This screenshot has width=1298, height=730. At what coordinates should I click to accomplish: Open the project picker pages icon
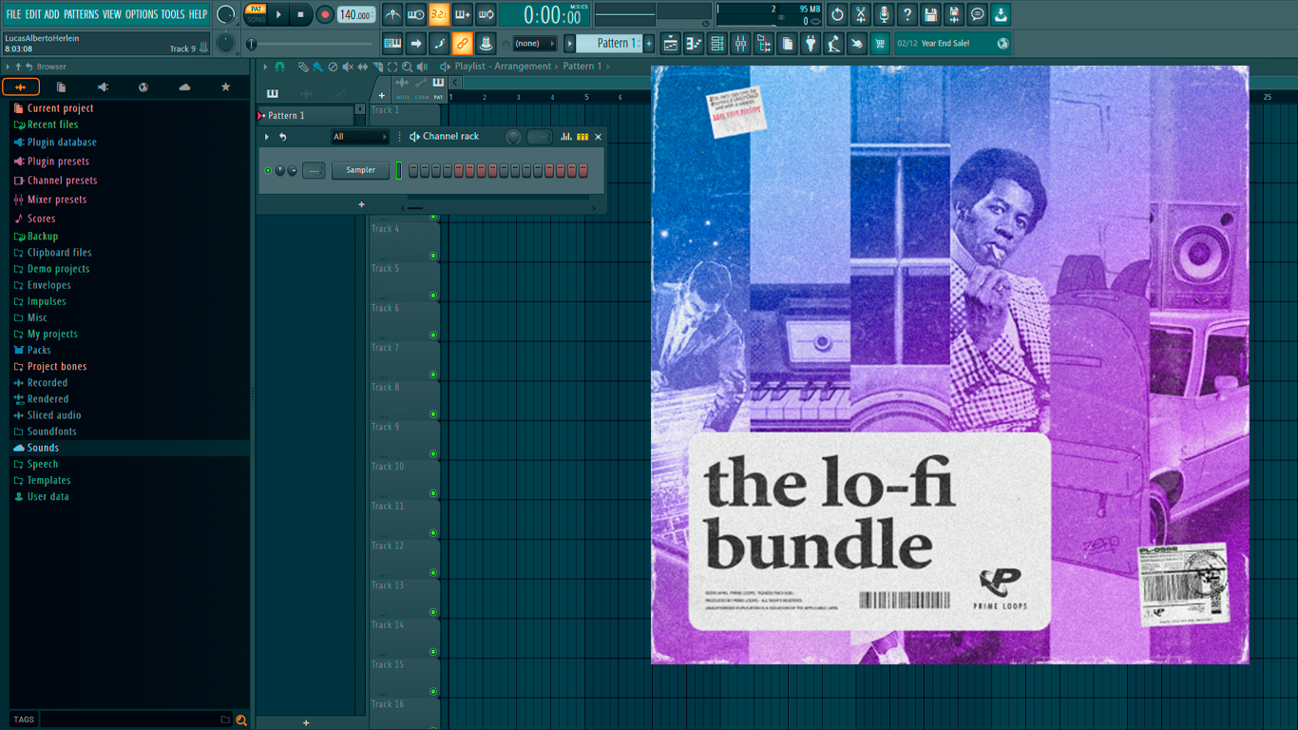(x=788, y=43)
